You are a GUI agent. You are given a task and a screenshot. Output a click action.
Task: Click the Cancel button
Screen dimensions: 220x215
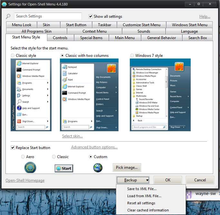[200, 180]
